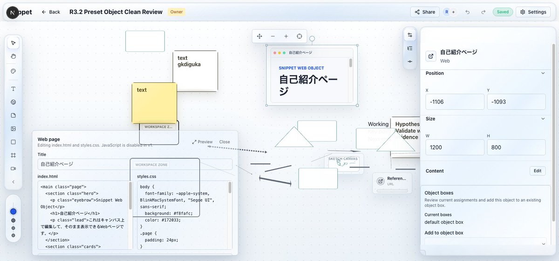Select the frame grid tool
Screen dimensions: 559x261
click(13, 155)
